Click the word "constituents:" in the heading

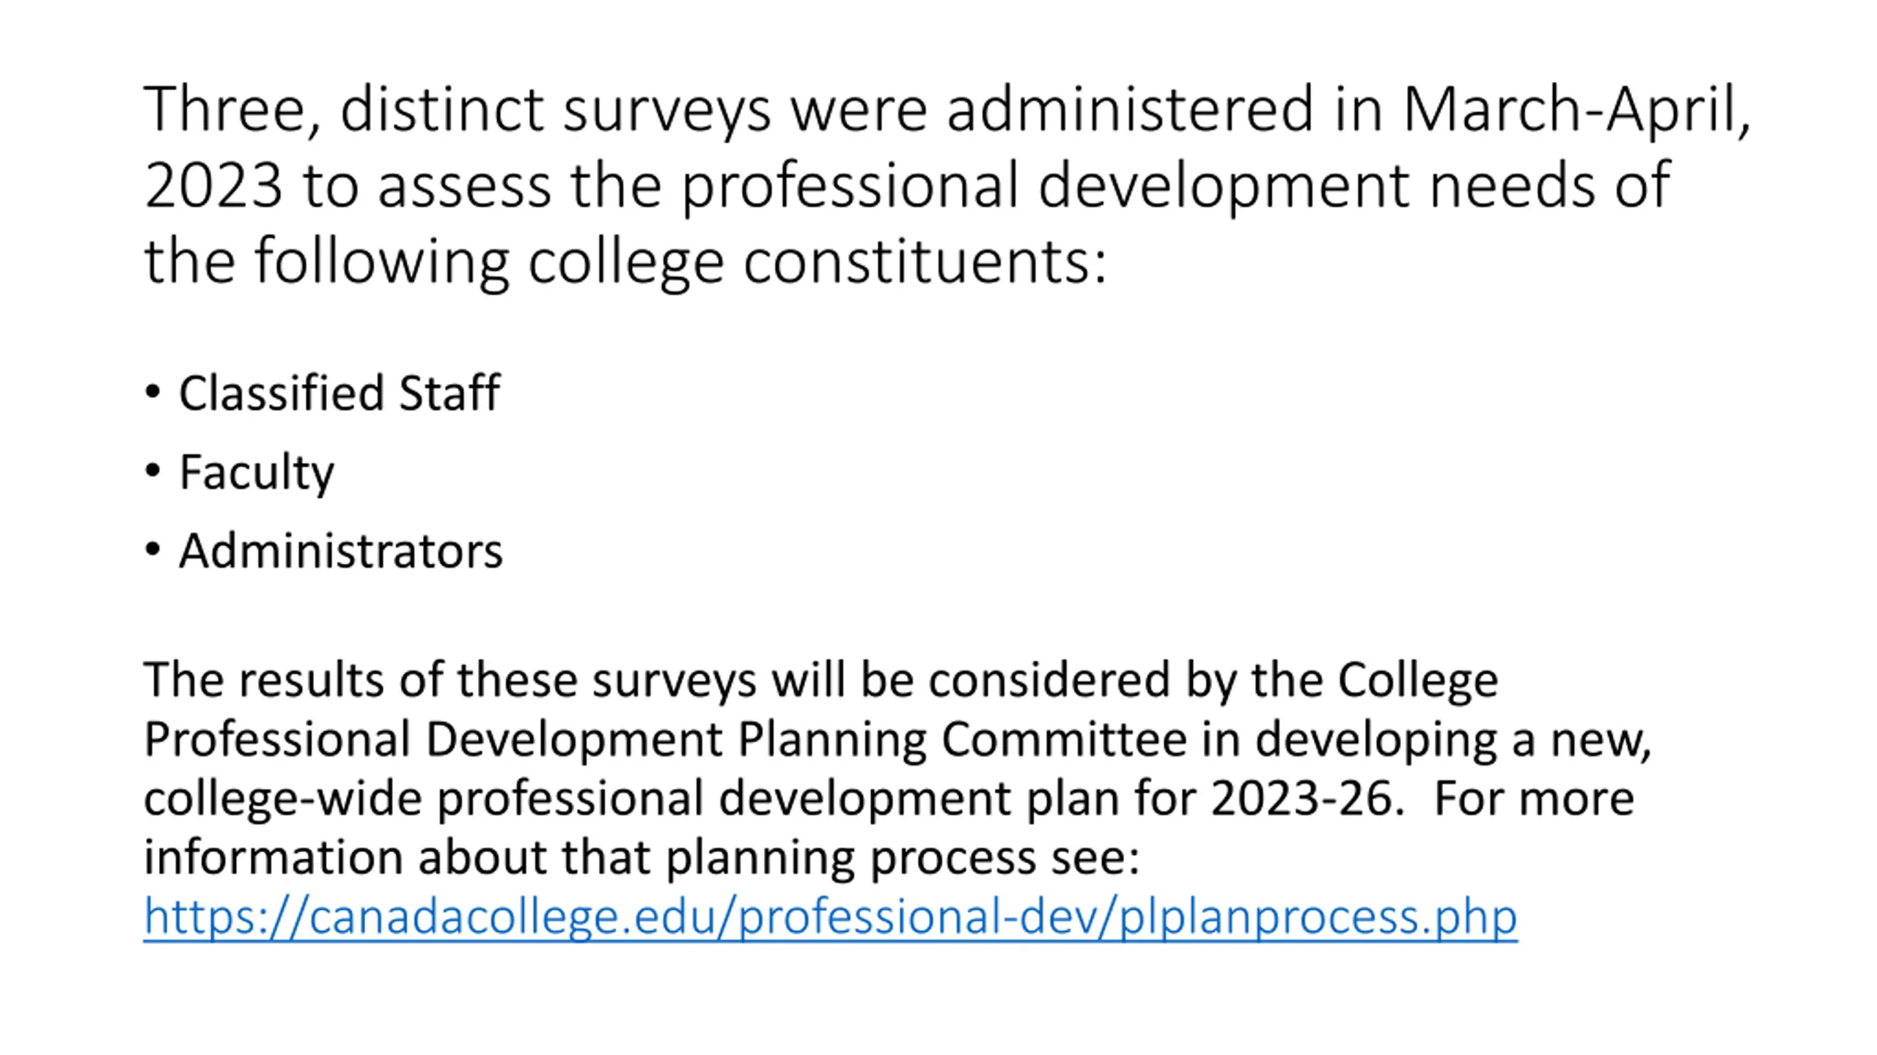pyautogui.click(x=925, y=262)
